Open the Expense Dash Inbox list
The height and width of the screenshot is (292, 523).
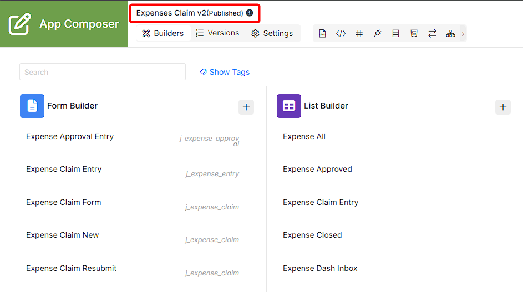pos(320,268)
